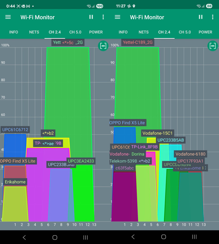Tap Android back button under right screen
The height and width of the screenshot is (244, 219).
[x=133, y=237]
